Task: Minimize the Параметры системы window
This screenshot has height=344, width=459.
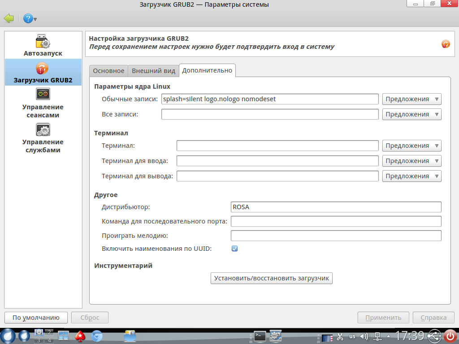Action: (x=415, y=4)
